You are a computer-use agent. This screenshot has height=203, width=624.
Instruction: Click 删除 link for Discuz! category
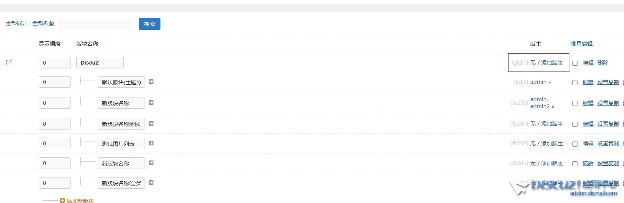603,63
